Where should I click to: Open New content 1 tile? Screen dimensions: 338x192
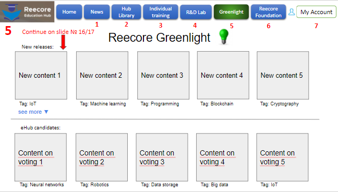point(41,75)
